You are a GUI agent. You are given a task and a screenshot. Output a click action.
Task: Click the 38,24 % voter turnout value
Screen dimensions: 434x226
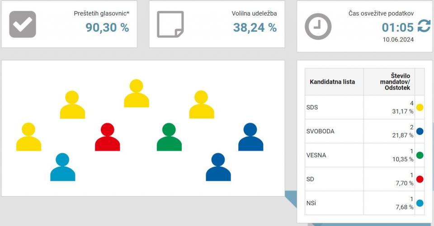click(255, 28)
